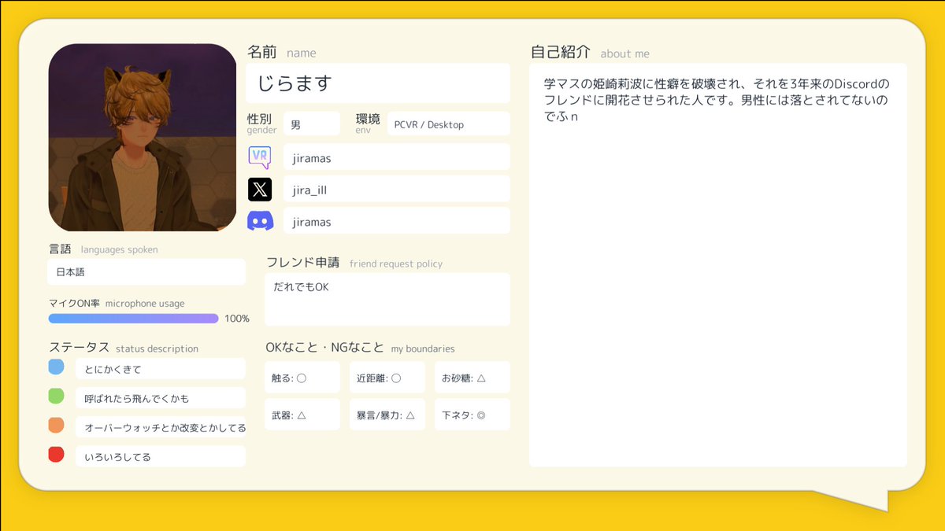Image resolution: width=945 pixels, height=531 pixels.
Task: Click the environment field PCVR / Desktop
Action: [x=448, y=124]
